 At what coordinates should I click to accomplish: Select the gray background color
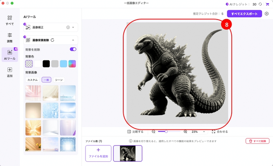(x=55, y=64)
